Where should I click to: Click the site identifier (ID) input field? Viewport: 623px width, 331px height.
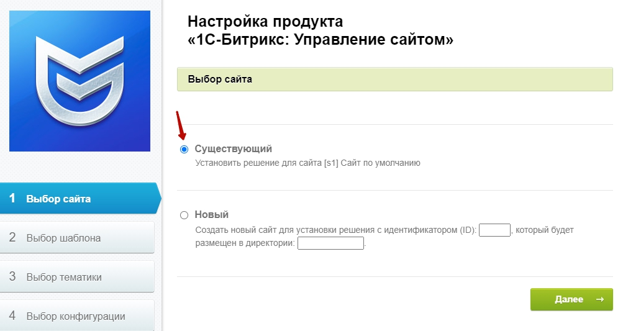point(494,230)
